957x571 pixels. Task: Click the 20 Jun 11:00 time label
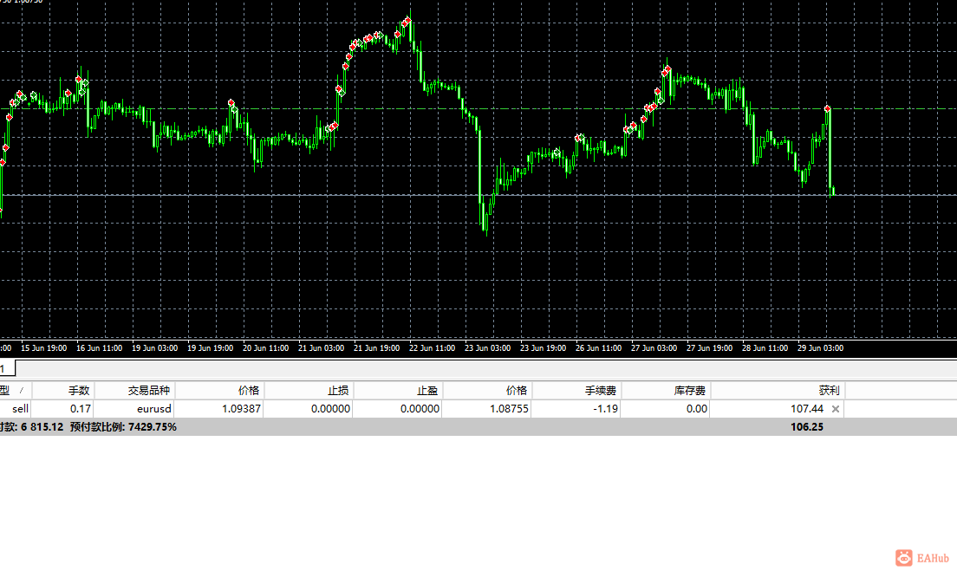265,348
